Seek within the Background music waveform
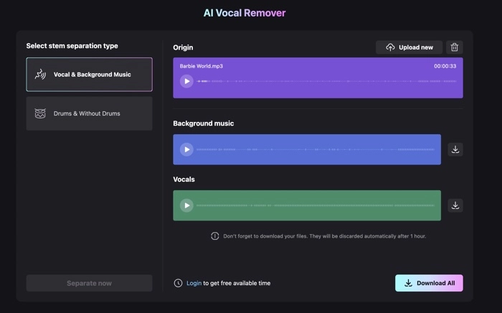This screenshot has height=313, width=502. [x=316, y=149]
